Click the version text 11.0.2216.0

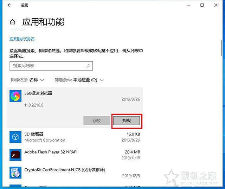point(34,105)
